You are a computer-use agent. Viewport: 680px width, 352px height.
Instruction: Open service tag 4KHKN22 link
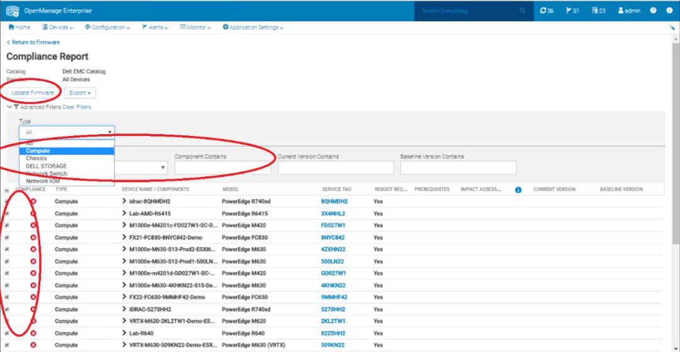(x=333, y=286)
